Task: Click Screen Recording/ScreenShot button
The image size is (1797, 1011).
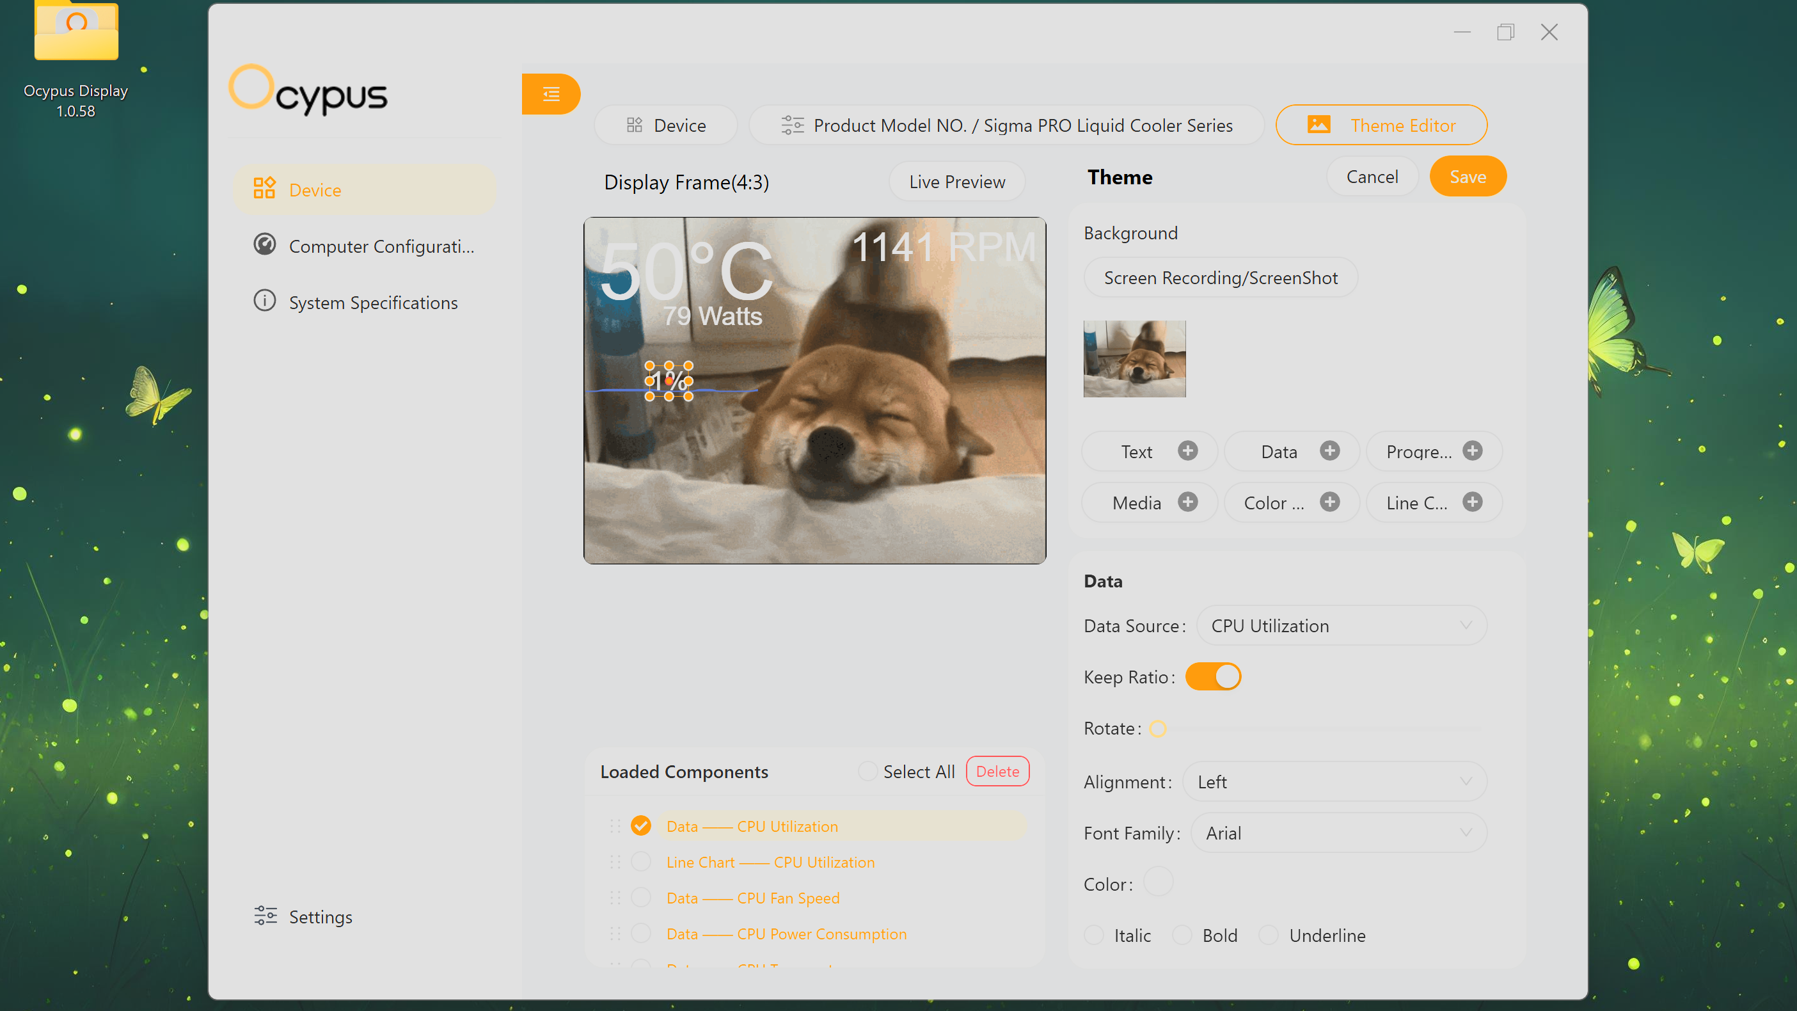Action: (x=1221, y=278)
